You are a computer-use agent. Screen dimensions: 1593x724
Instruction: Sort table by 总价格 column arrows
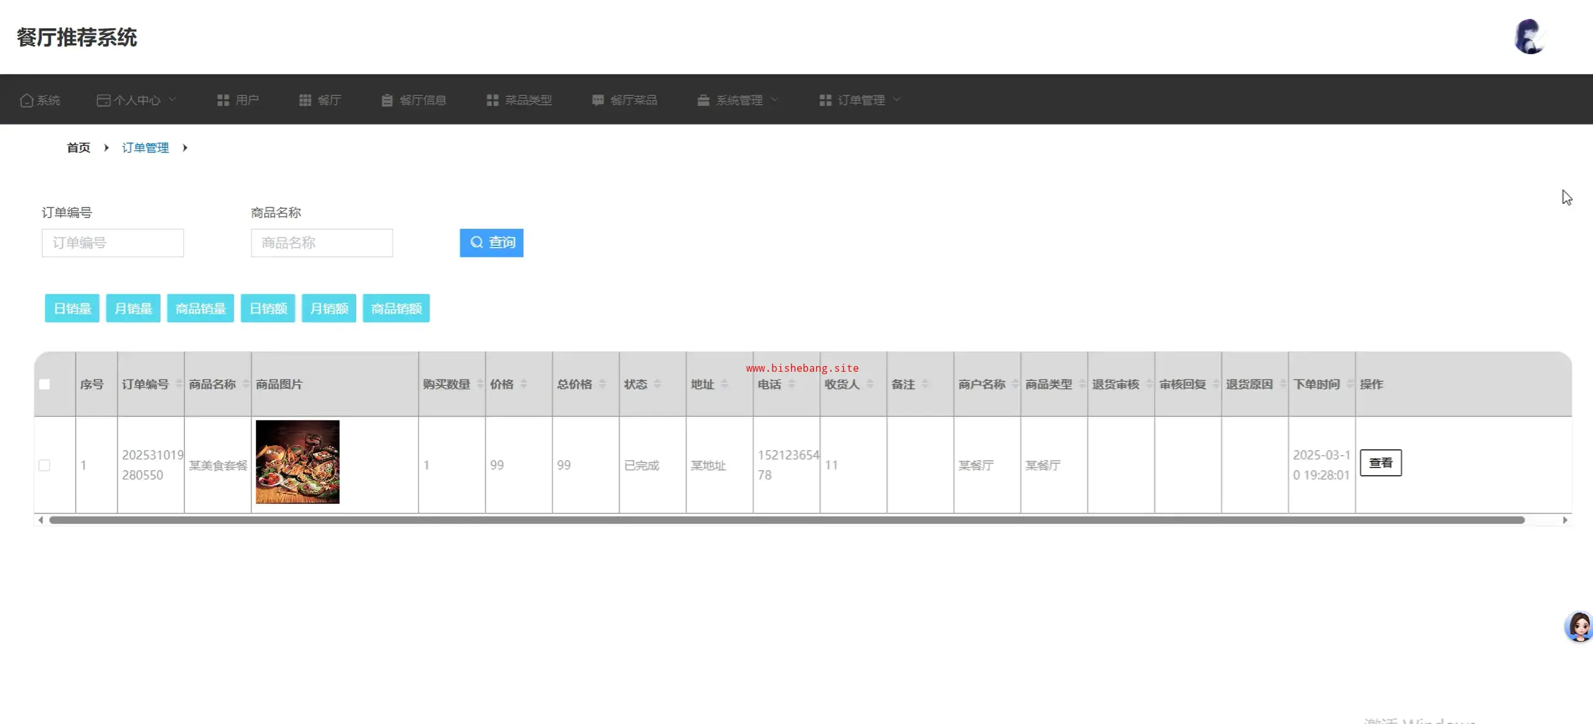click(602, 384)
